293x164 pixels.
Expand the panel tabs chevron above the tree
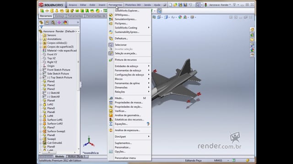tap(78, 22)
